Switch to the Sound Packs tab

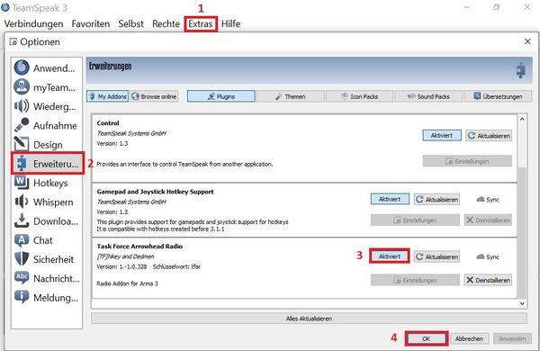click(x=428, y=96)
